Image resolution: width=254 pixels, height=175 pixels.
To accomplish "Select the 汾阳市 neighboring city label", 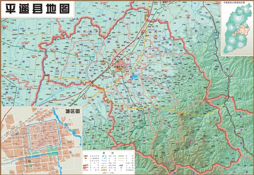I will 23,46.
